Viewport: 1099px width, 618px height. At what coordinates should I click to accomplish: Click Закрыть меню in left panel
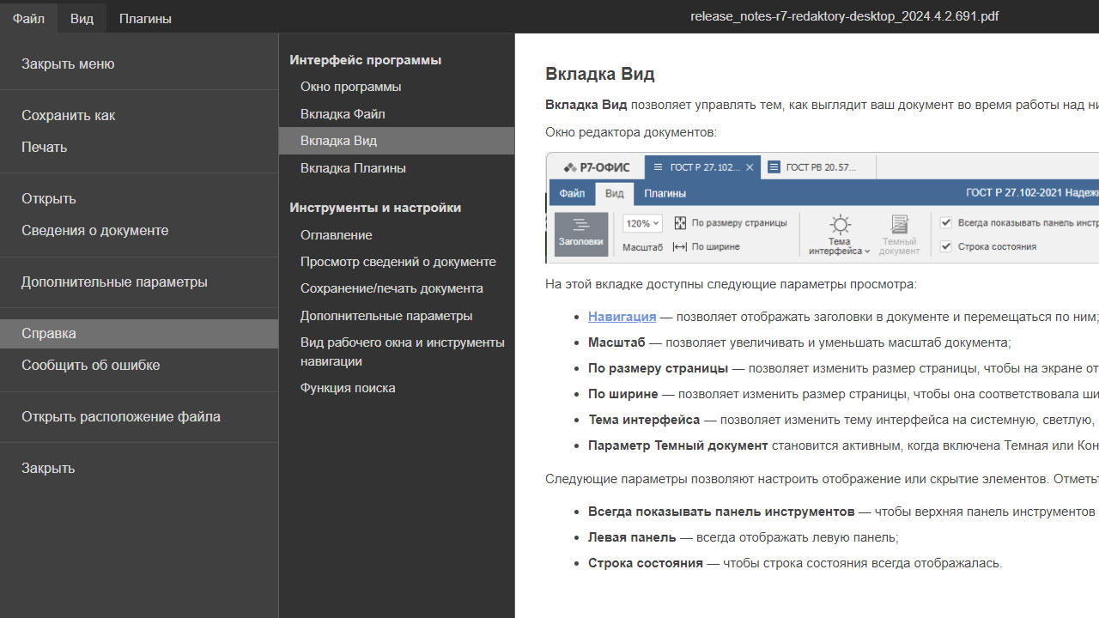coord(139,64)
